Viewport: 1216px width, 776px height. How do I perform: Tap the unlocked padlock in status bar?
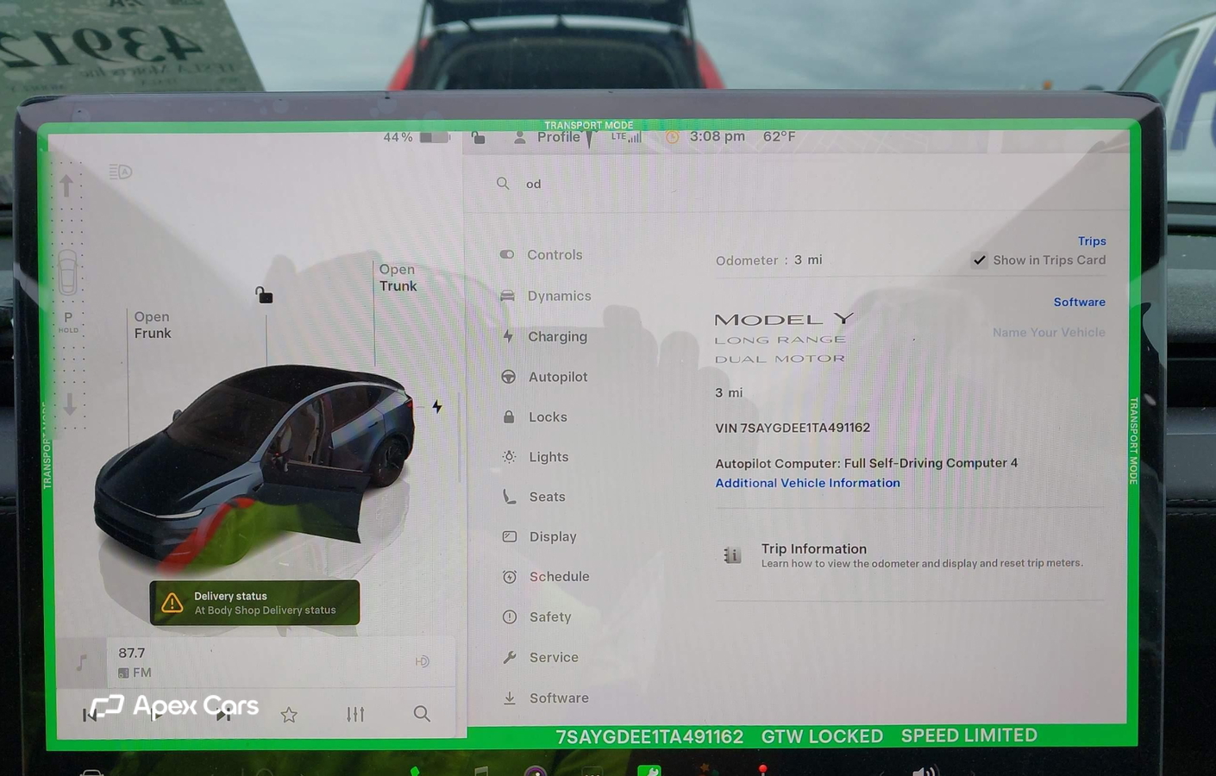(479, 137)
